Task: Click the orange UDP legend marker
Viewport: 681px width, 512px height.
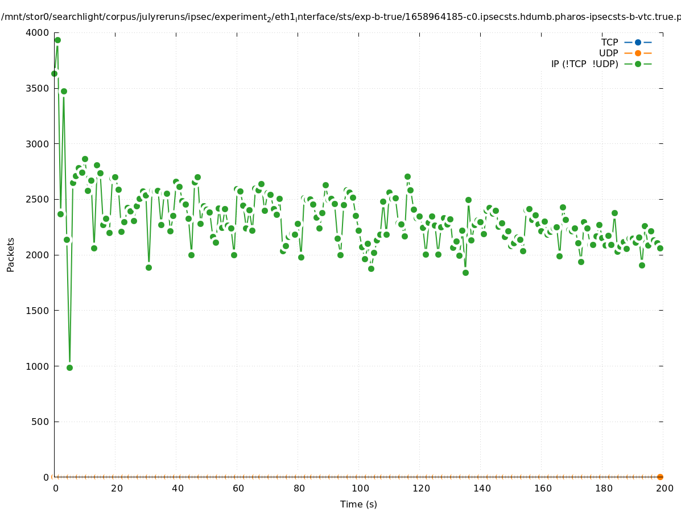Action: [638, 53]
